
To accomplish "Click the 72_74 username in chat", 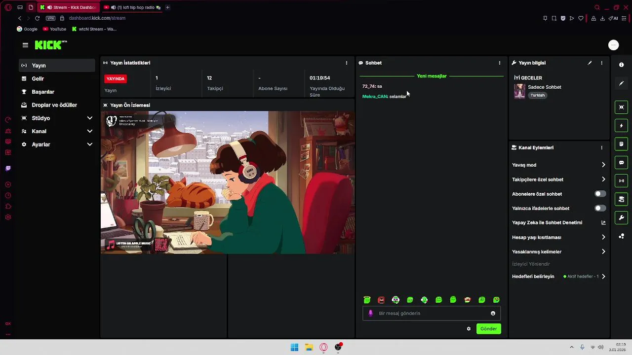I will point(369,86).
